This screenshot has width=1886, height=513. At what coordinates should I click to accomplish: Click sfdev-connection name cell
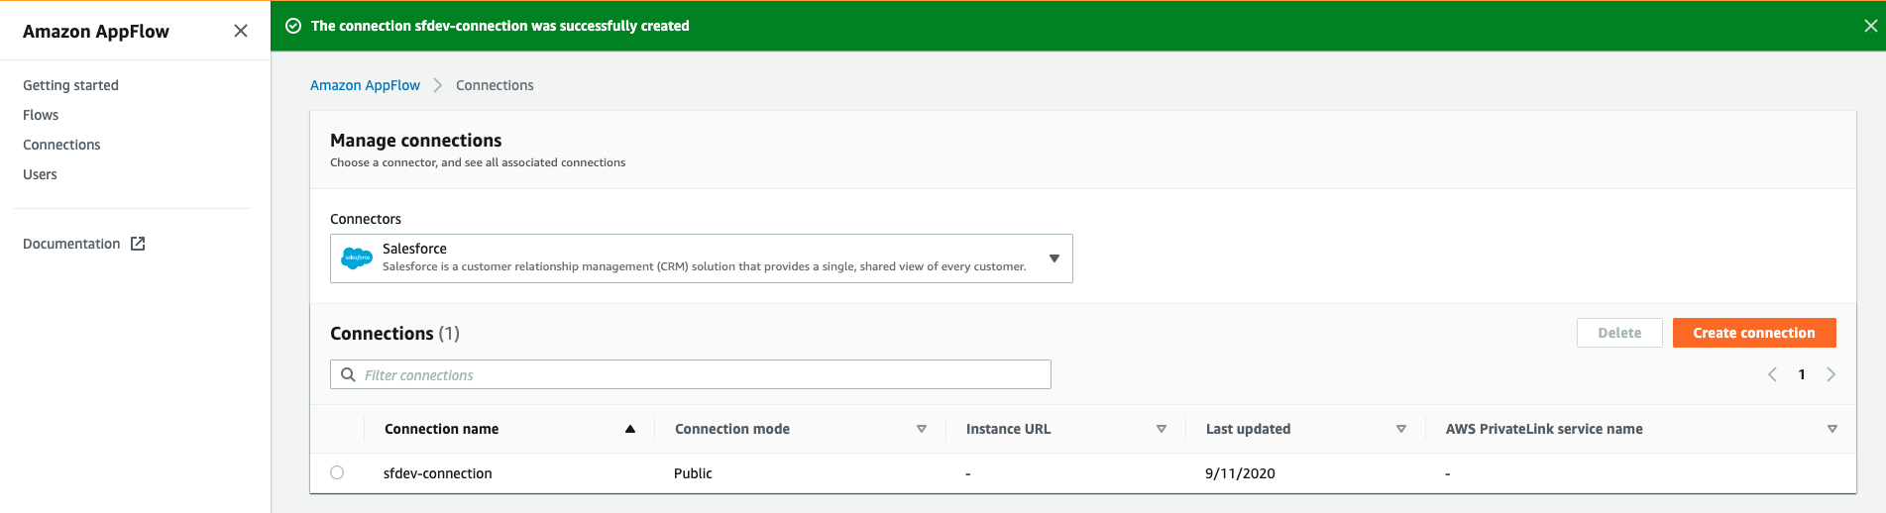437,473
